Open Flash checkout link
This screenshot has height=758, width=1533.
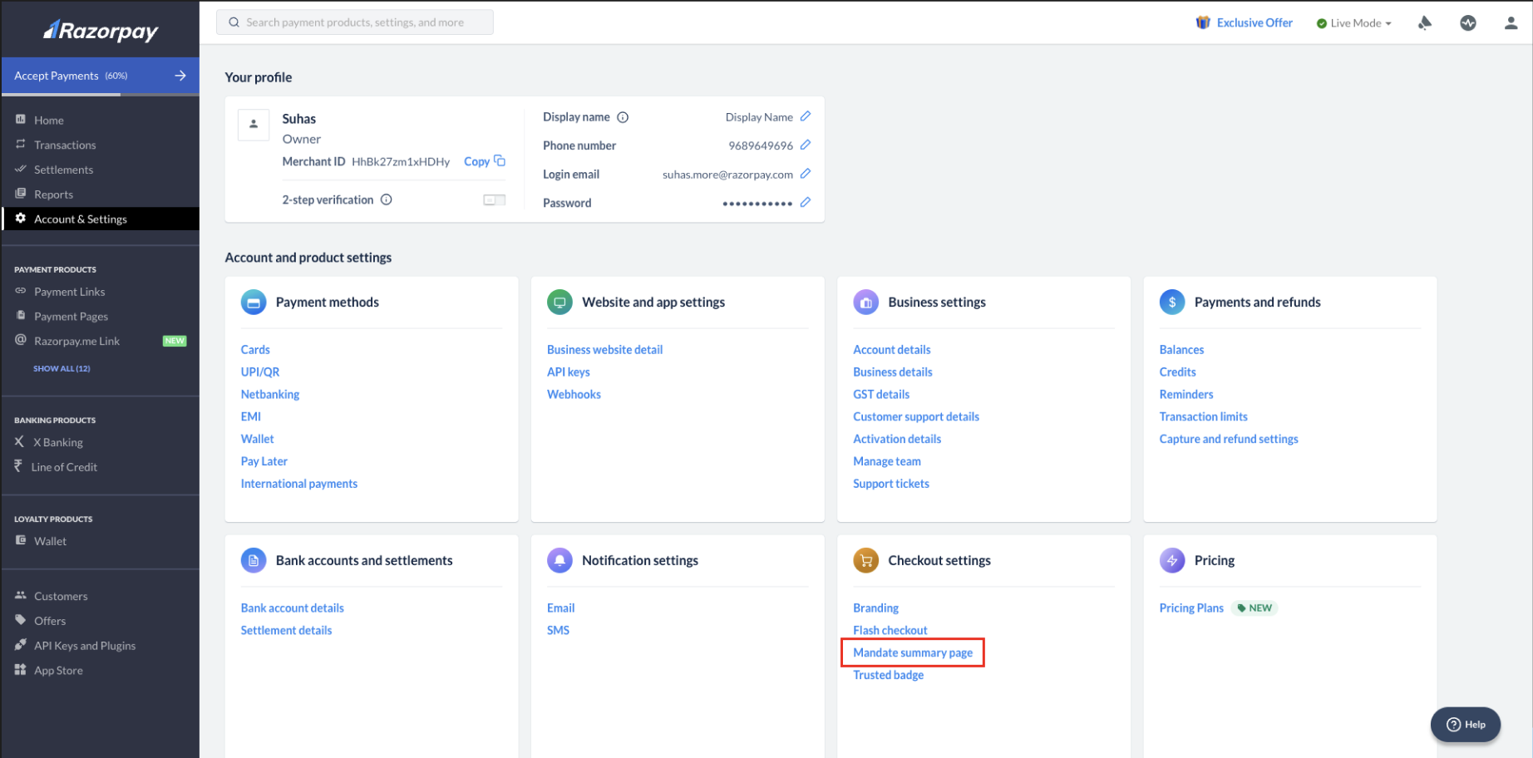[890, 631]
